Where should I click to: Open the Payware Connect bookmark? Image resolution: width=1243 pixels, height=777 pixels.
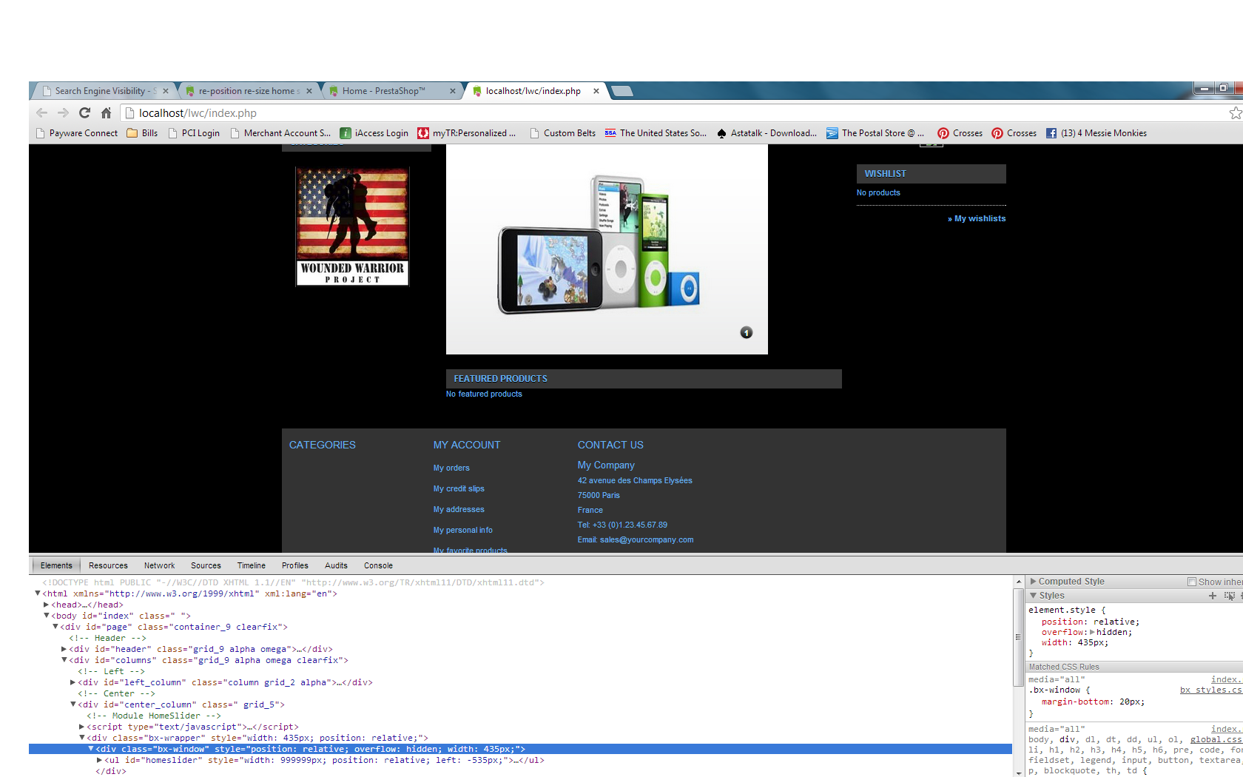tap(77, 133)
